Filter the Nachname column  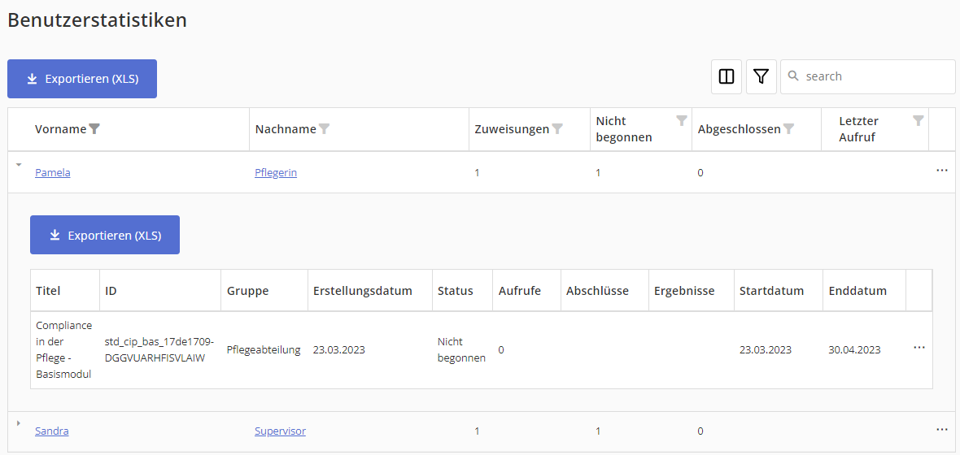pos(325,128)
